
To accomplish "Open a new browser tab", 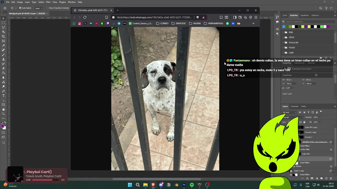I will click(118, 10).
